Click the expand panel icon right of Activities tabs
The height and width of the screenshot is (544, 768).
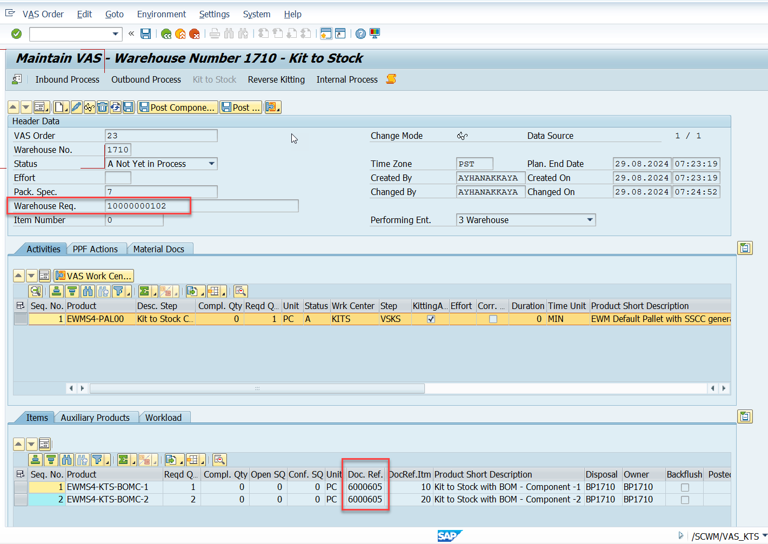click(745, 248)
